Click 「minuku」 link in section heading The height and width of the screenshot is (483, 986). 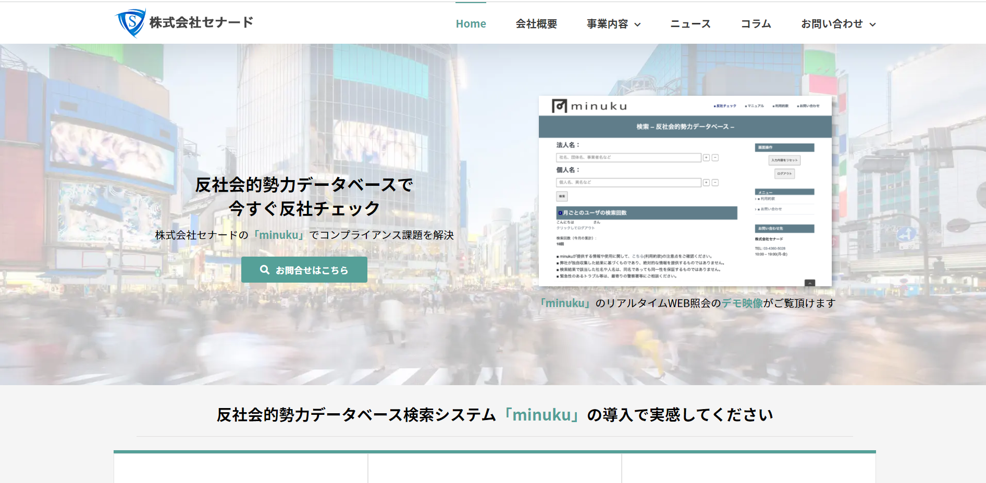541,415
